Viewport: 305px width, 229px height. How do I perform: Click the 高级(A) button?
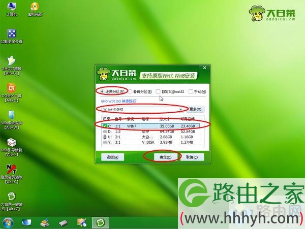point(113,157)
